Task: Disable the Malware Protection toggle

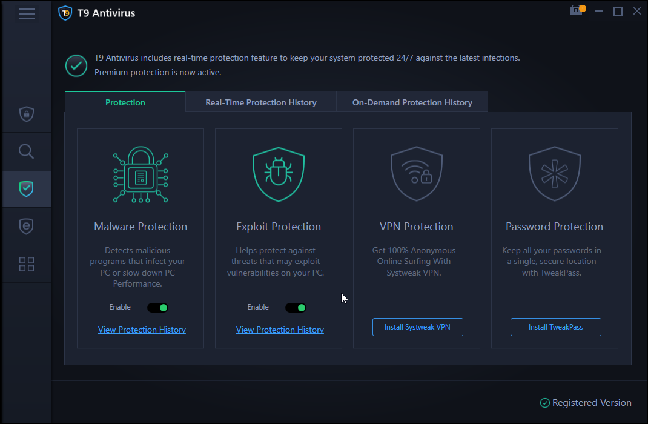Action: coord(158,308)
